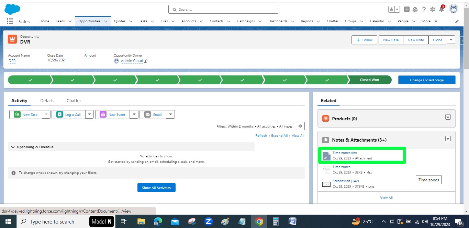Open the Quotes tab dropdown arrow
469x228 pixels.
click(x=131, y=21)
